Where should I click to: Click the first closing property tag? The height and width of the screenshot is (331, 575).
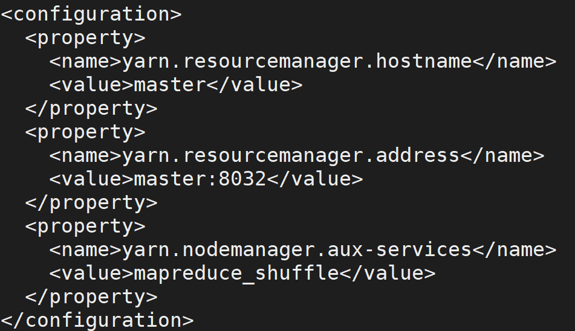click(91, 109)
